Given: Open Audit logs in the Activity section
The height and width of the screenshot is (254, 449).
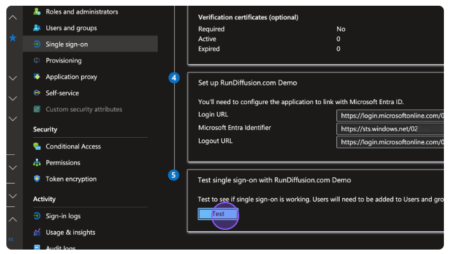Looking at the screenshot, I should (60, 248).
